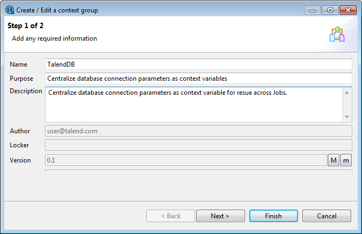Click the dialog title bar text
The height and width of the screenshot is (234, 362).
(60, 10)
